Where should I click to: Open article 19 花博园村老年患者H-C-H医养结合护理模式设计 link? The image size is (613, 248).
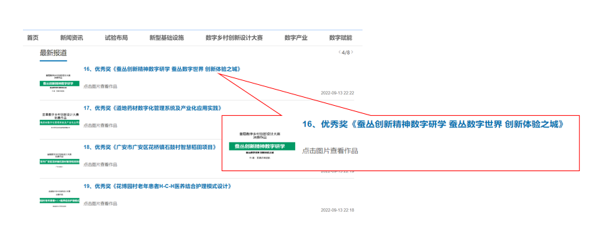coord(157,186)
